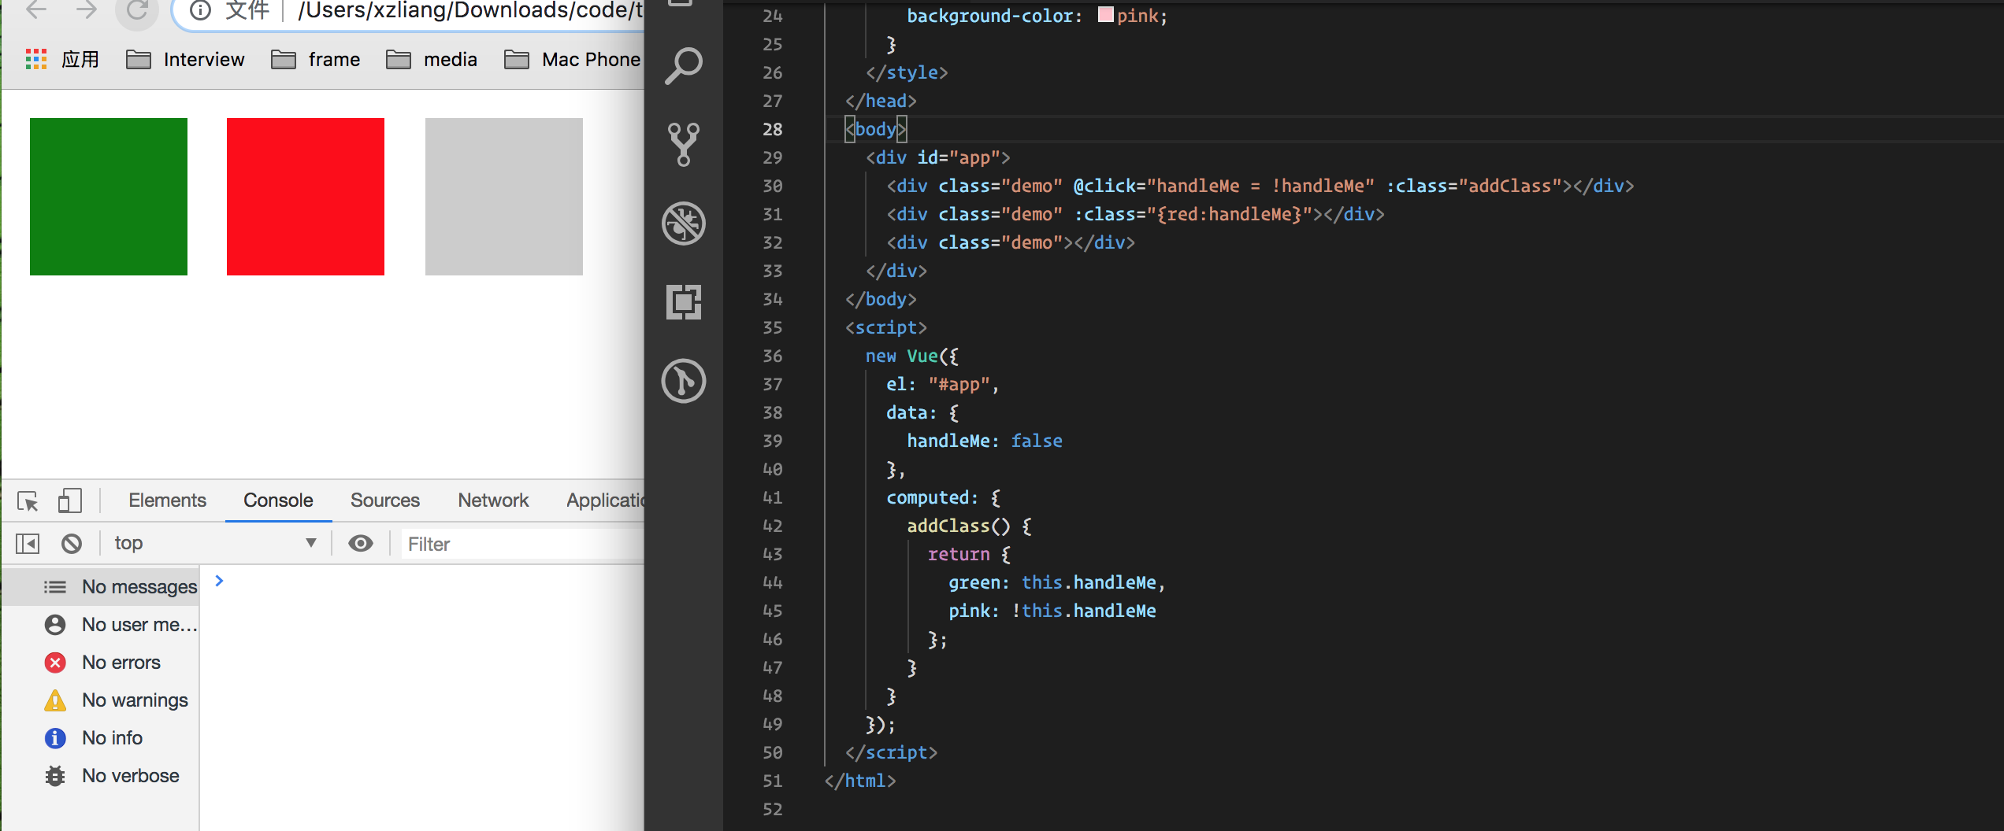Click the browser Back arrow
This screenshot has width=2004, height=831.
[x=37, y=10]
